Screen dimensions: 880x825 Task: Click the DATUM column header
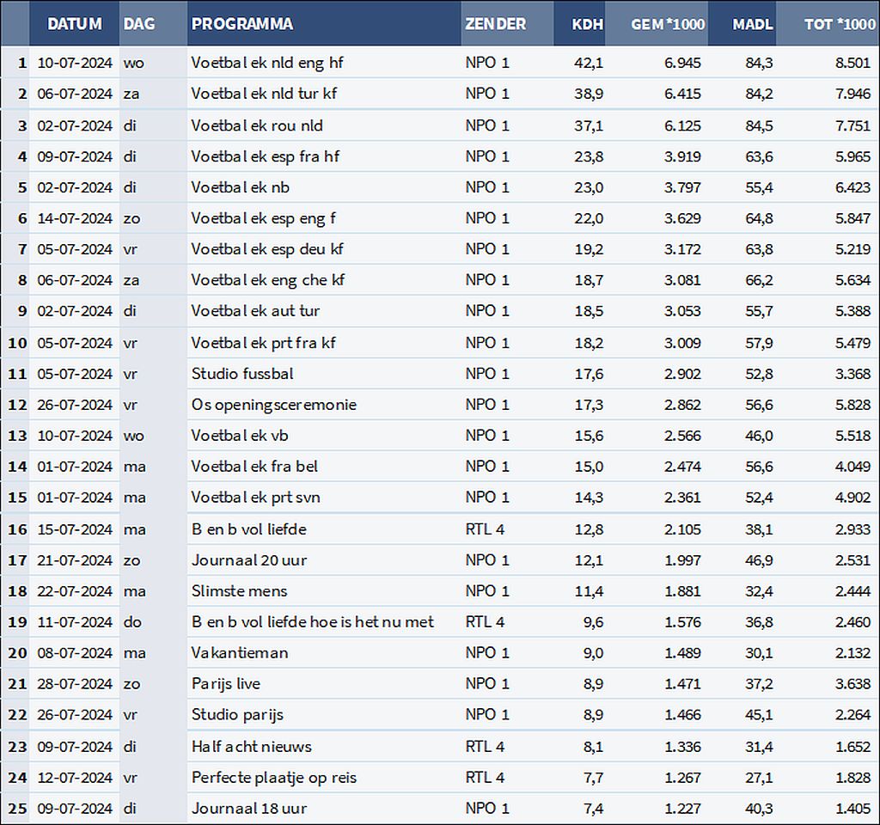(x=75, y=23)
